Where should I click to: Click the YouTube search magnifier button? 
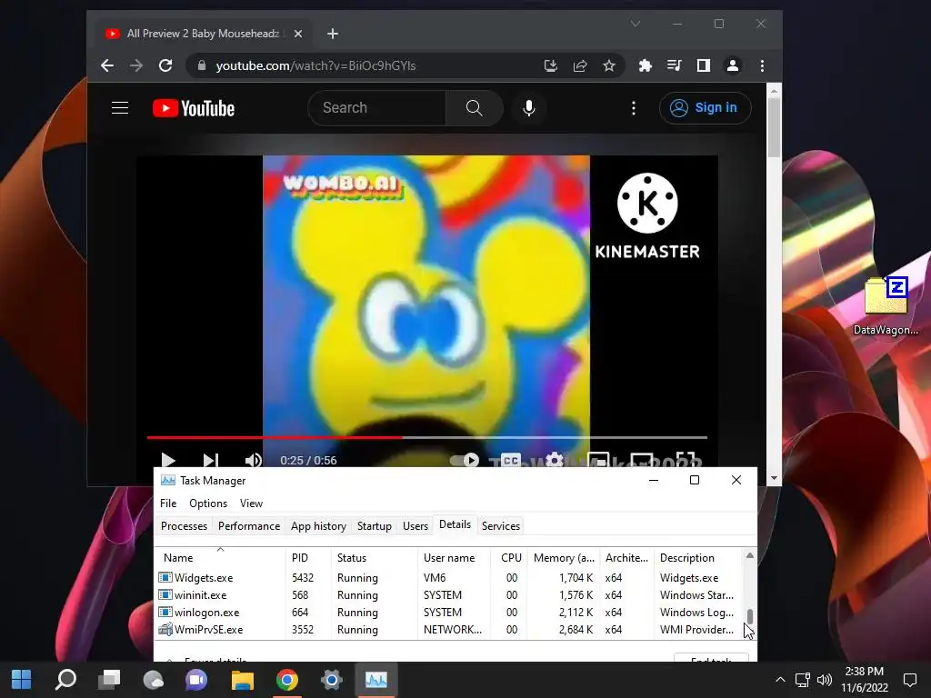pyautogui.click(x=474, y=108)
